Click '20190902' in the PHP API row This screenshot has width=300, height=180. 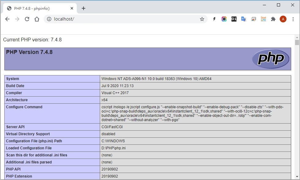(110, 169)
